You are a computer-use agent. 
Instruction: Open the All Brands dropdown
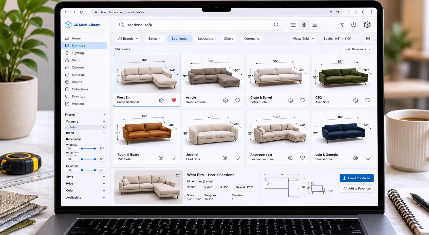[128, 38]
